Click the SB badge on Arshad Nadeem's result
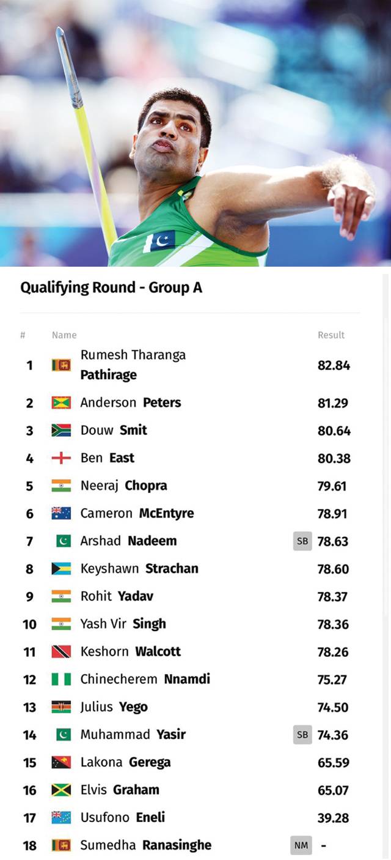This screenshot has height=860, width=391. coord(302,541)
